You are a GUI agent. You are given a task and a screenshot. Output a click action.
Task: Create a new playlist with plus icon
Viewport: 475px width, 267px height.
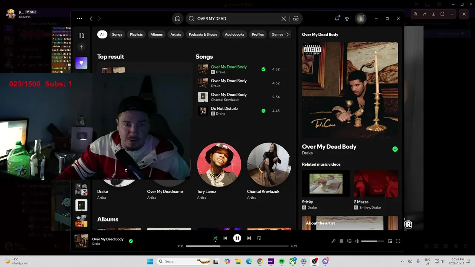(81, 47)
